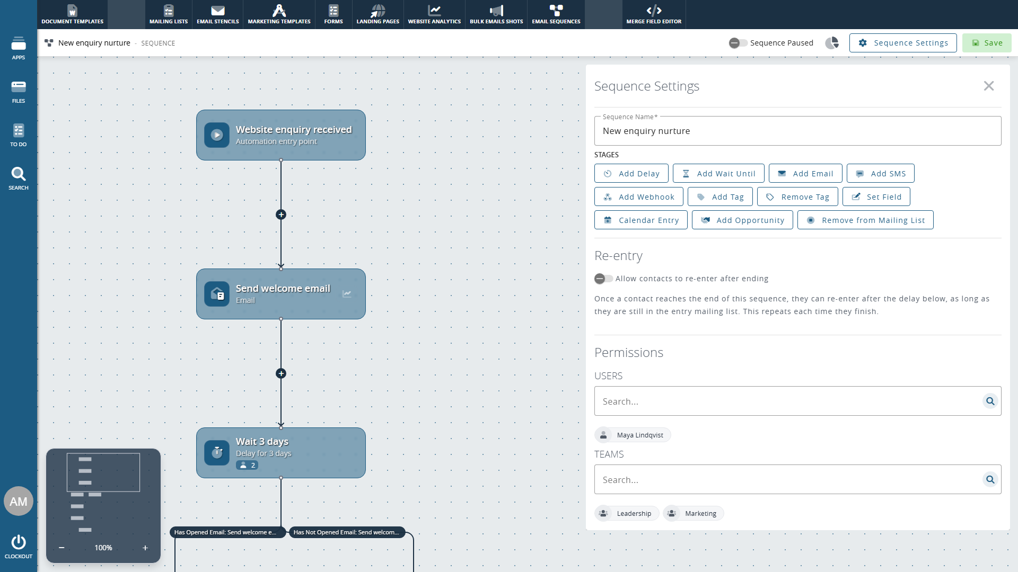Open Search from the sidebar
Image resolution: width=1018 pixels, height=572 pixels.
[19, 178]
